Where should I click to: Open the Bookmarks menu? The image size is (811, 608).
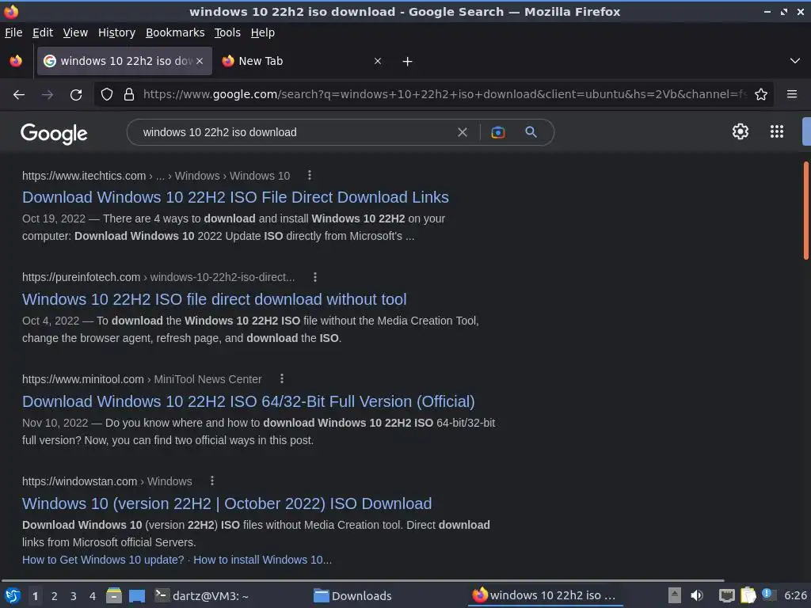[175, 32]
